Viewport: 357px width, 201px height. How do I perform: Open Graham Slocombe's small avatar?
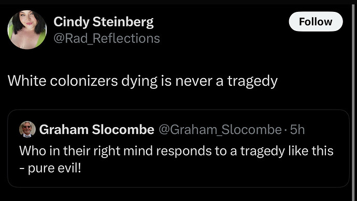click(x=27, y=129)
